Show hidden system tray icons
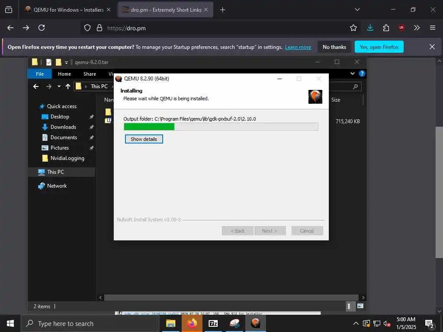 click(x=356, y=323)
